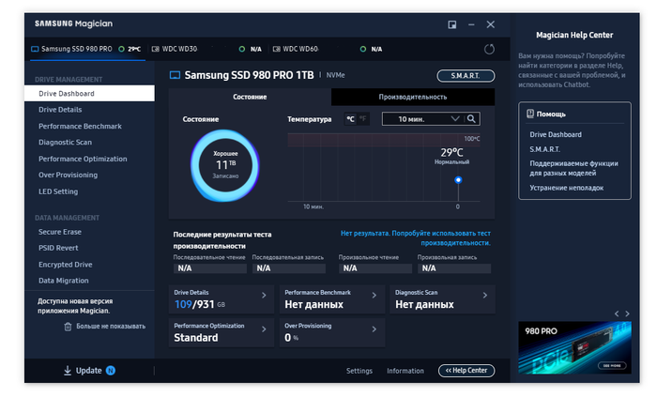Image resolution: width=657 pixels, height=397 pixels.
Task: Click the drive health ring showing 11 TB
Action: coord(225,165)
